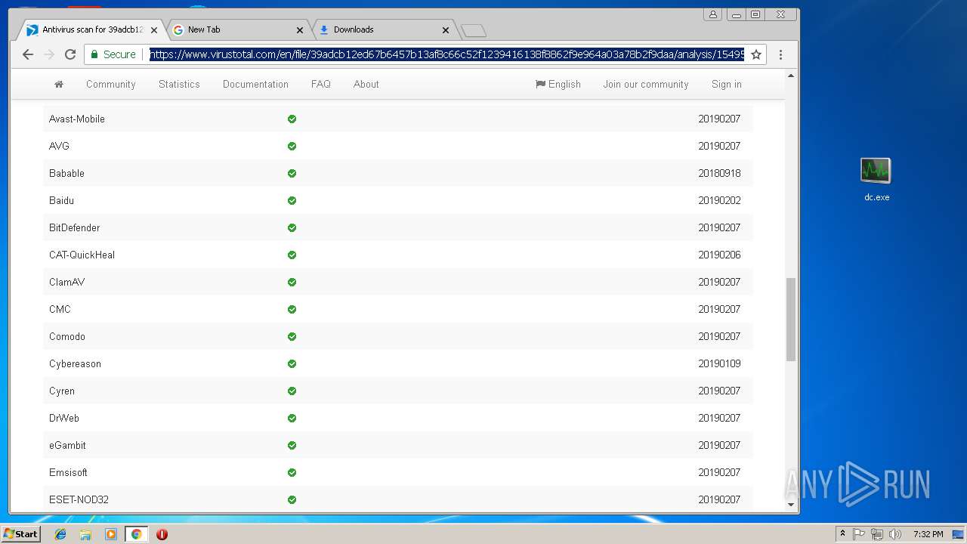This screenshot has width=967, height=544.
Task: Click the VirusTotal home icon
Action: (59, 84)
